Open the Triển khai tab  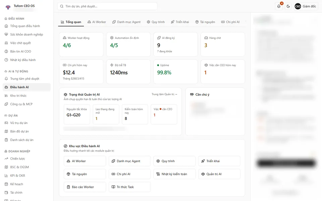180,22
